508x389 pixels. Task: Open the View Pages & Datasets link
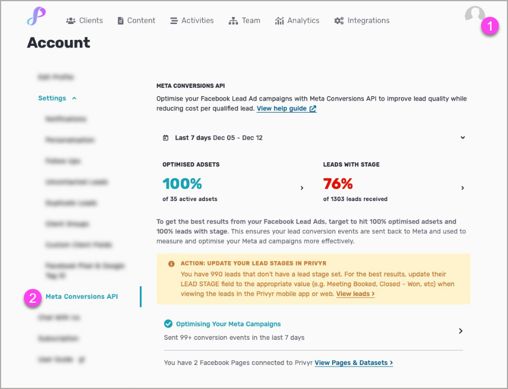click(353, 363)
